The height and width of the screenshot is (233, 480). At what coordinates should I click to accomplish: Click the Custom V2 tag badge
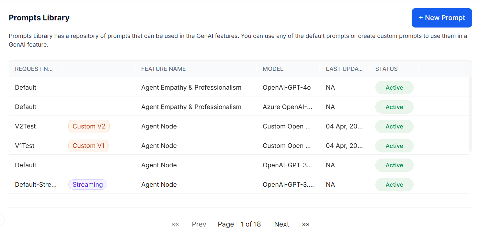(x=89, y=126)
